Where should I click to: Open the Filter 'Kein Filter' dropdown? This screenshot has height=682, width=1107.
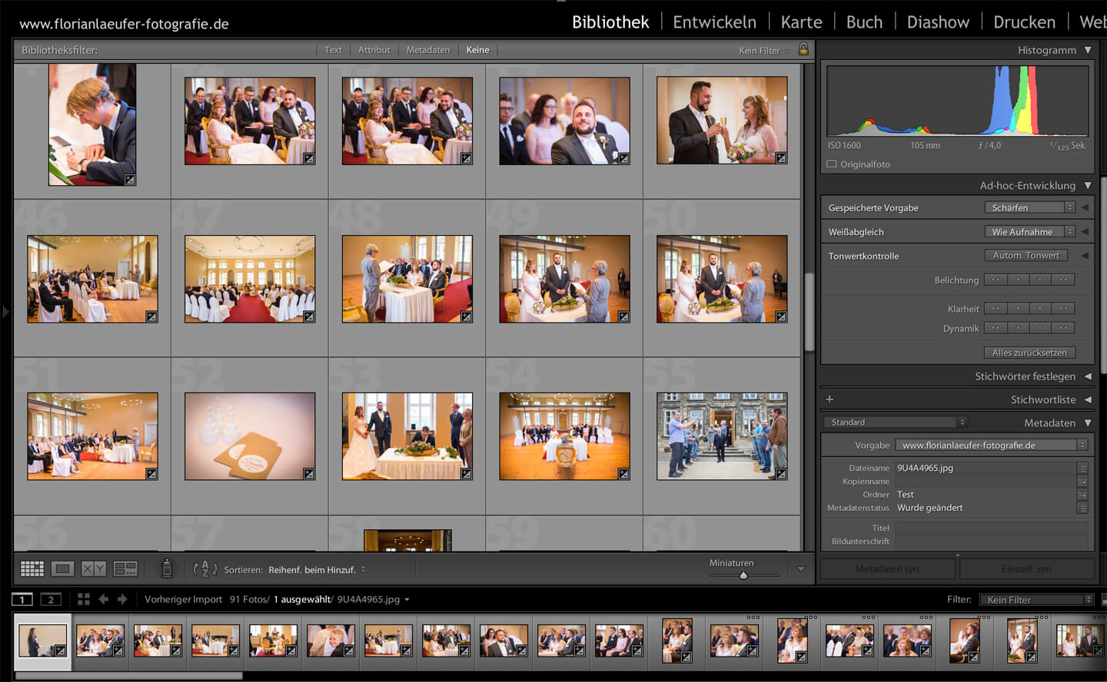tap(1036, 599)
